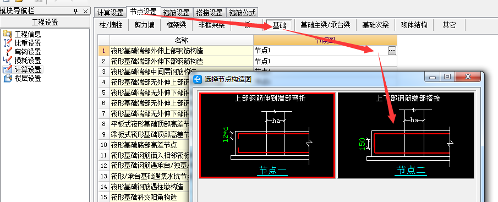Click the 节点图 column header
The width and height of the screenshot is (498, 202).
(325, 40)
